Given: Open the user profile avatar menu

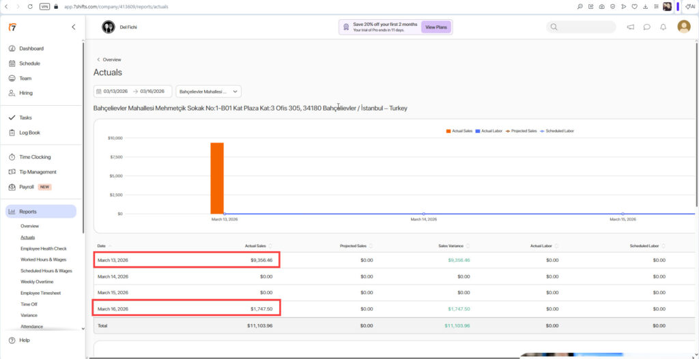Looking at the screenshot, I should pos(683,27).
